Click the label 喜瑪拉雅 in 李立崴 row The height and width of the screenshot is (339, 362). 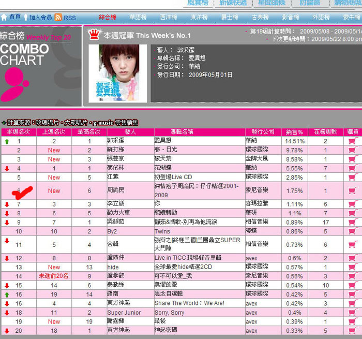point(257,203)
